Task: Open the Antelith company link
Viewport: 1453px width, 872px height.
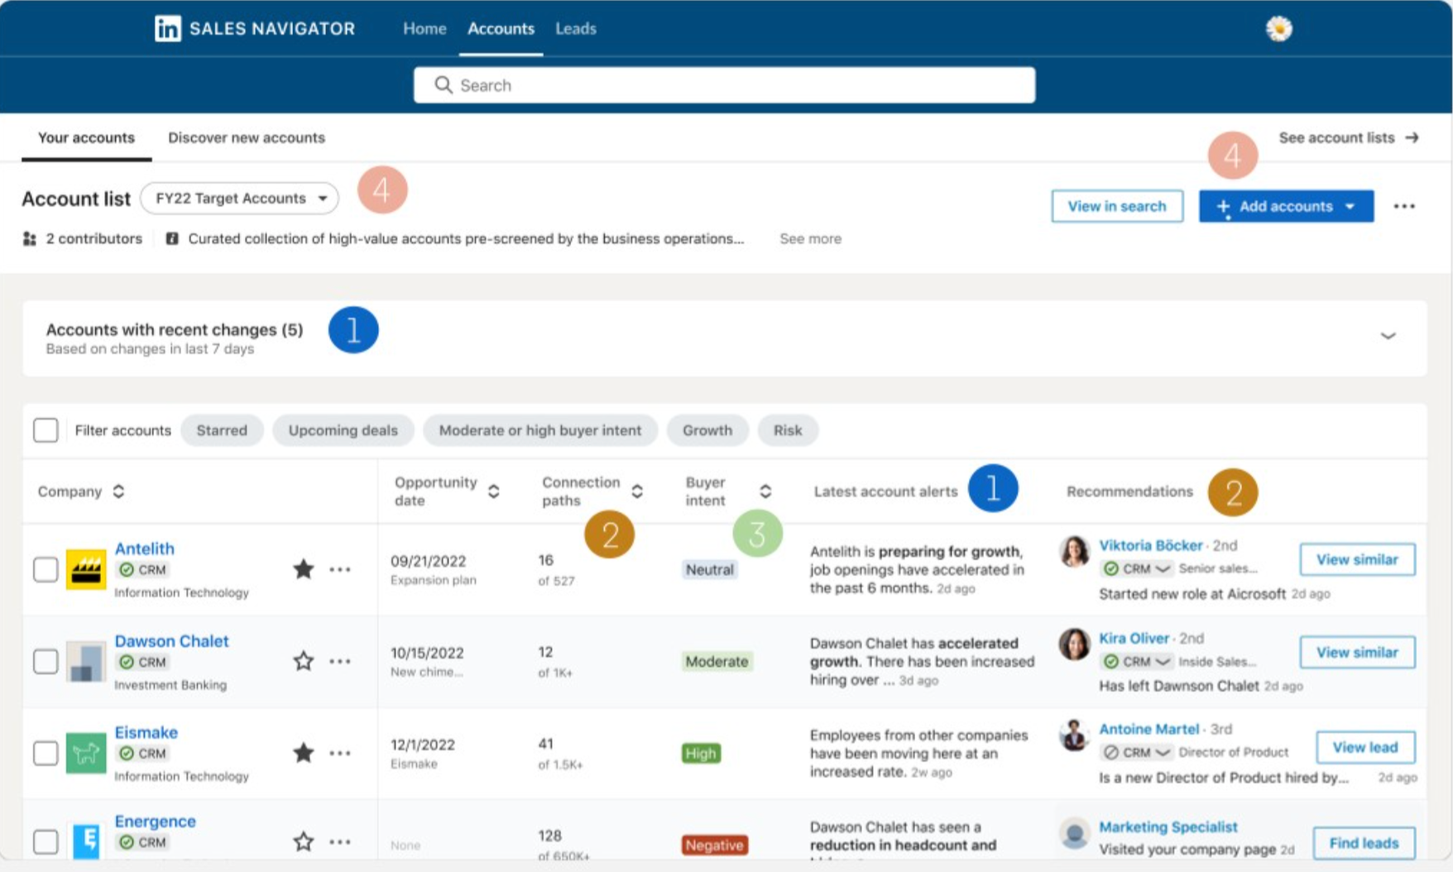Action: 145,549
